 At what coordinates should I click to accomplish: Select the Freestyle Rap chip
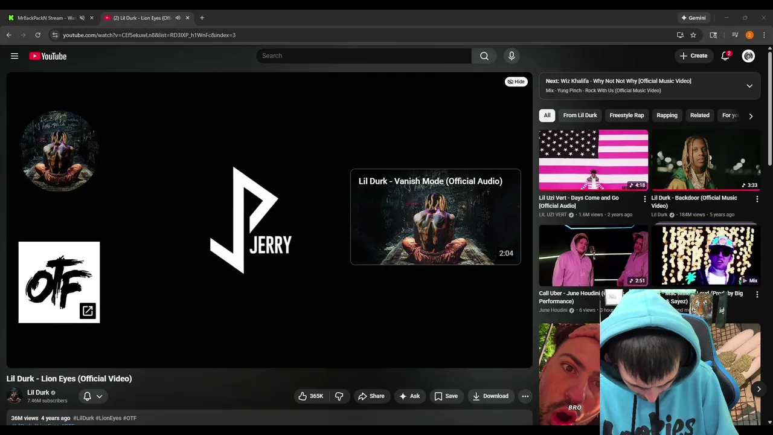(x=627, y=115)
